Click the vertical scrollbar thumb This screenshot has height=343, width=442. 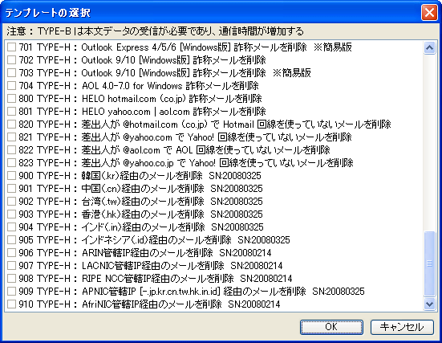pyautogui.click(x=430, y=263)
